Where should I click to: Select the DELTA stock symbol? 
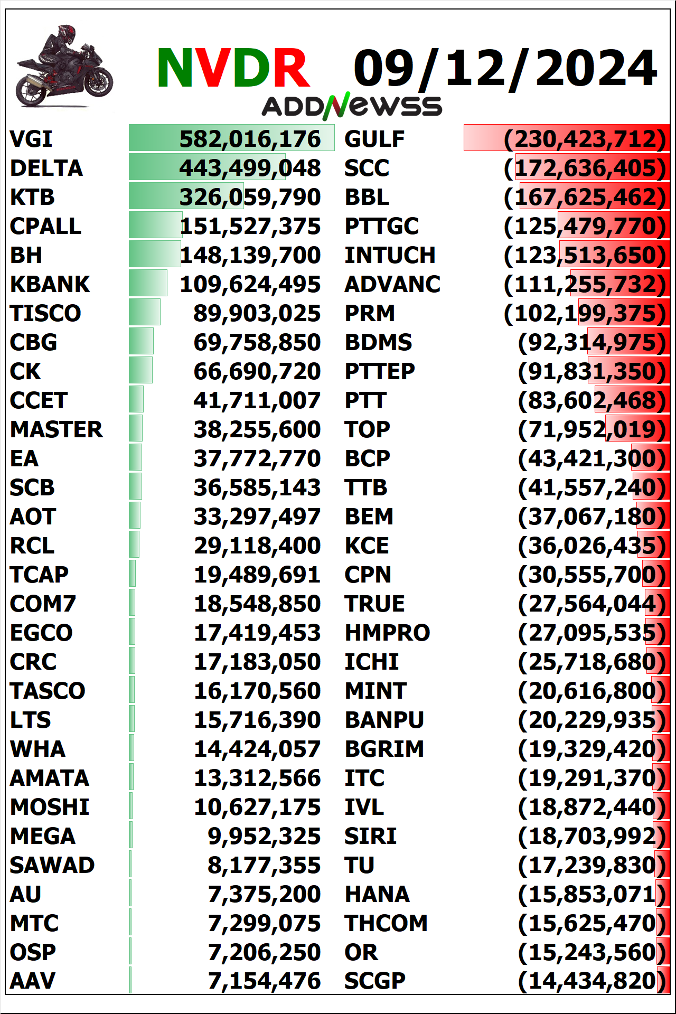pyautogui.click(x=46, y=168)
